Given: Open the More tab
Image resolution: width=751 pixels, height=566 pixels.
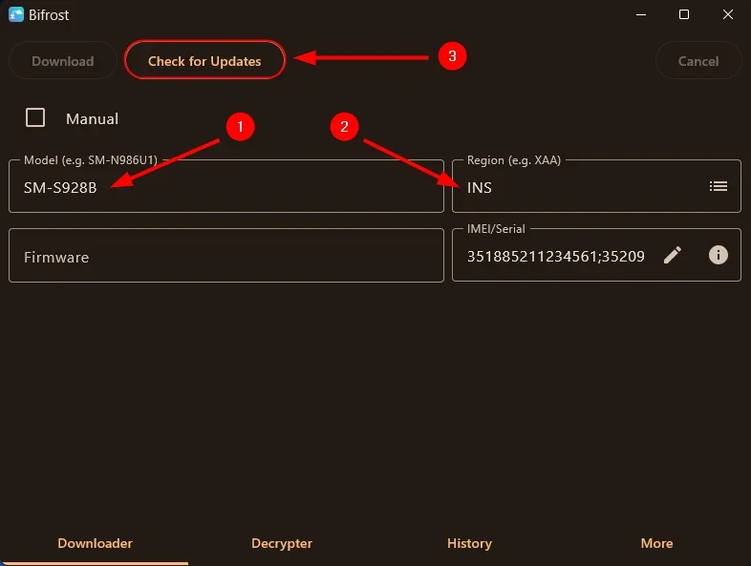Looking at the screenshot, I should coord(656,543).
